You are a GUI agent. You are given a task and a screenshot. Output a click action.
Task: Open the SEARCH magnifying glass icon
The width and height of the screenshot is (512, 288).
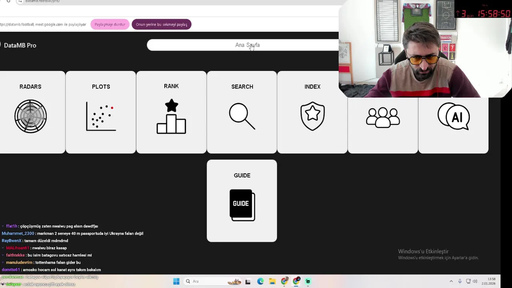[x=242, y=116]
